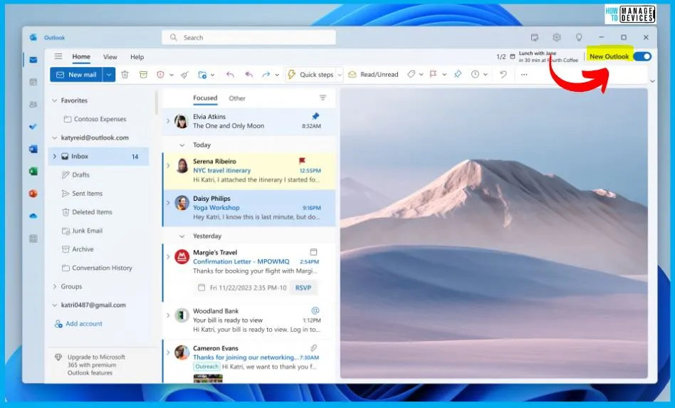Launch Word from the app bar
Image resolution: width=675 pixels, height=408 pixels.
(x=33, y=149)
